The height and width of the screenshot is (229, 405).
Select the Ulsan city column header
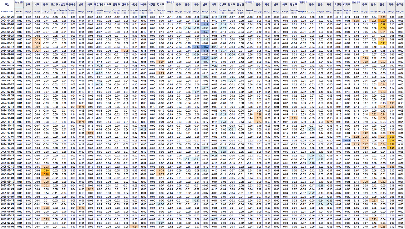[356, 11]
